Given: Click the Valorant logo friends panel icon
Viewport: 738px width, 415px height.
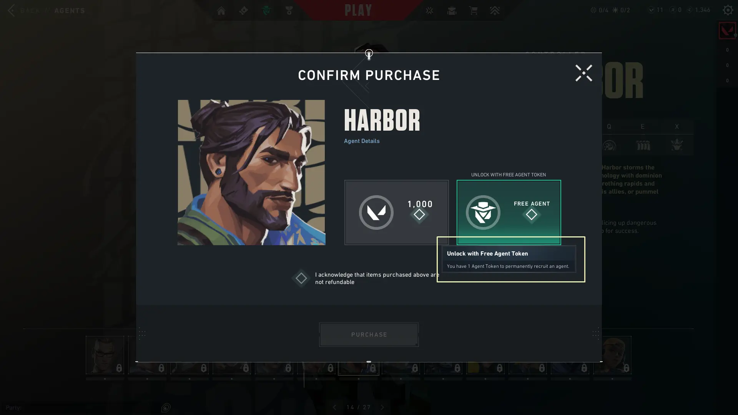Looking at the screenshot, I should [x=727, y=30].
